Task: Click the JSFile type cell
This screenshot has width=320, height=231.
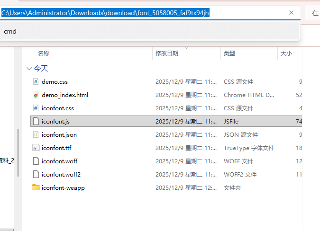Action: tap(231, 122)
